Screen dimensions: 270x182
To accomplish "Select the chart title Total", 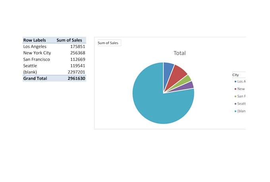I will (x=179, y=53).
